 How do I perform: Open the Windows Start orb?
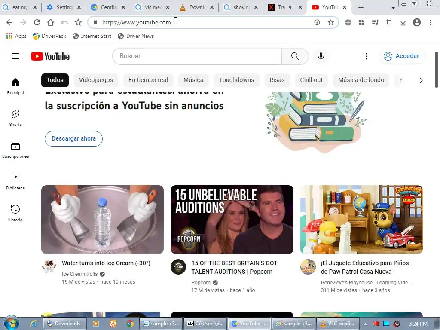tap(11, 323)
